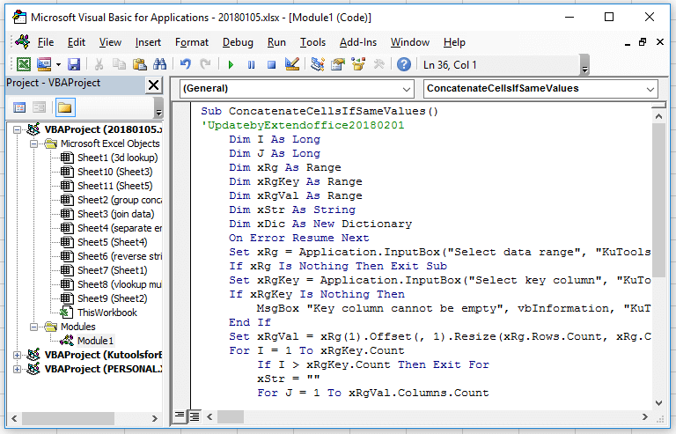
Task: Open Project Explorer toolbar icon
Action: 317,64
